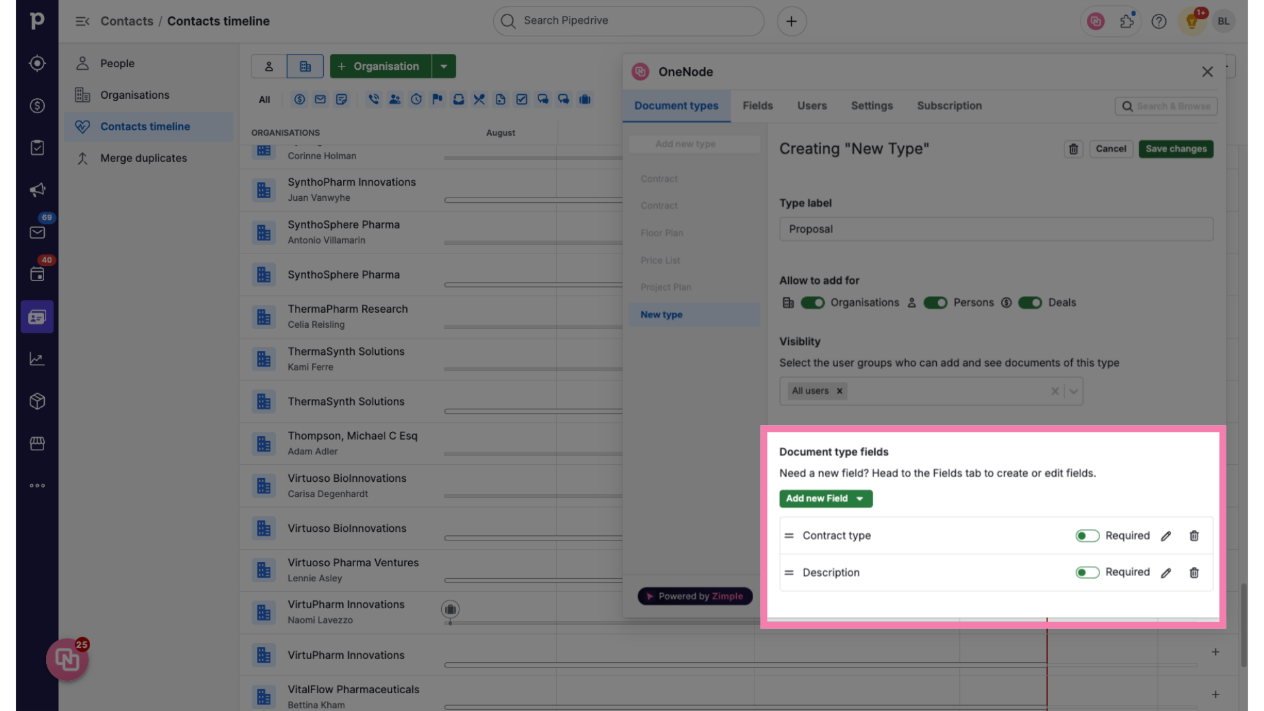Filter timeline by checkbox activity icon
The height and width of the screenshot is (711, 1264).
coord(521,99)
